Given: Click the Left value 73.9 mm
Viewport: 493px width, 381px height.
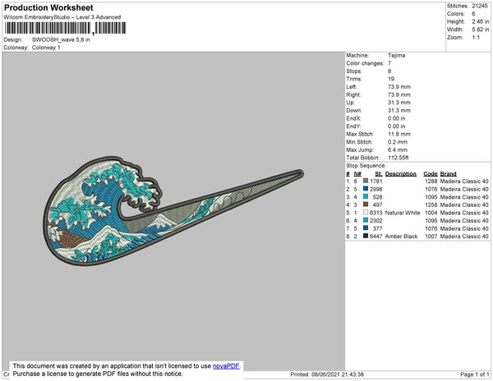Looking at the screenshot, I should pyautogui.click(x=399, y=87).
